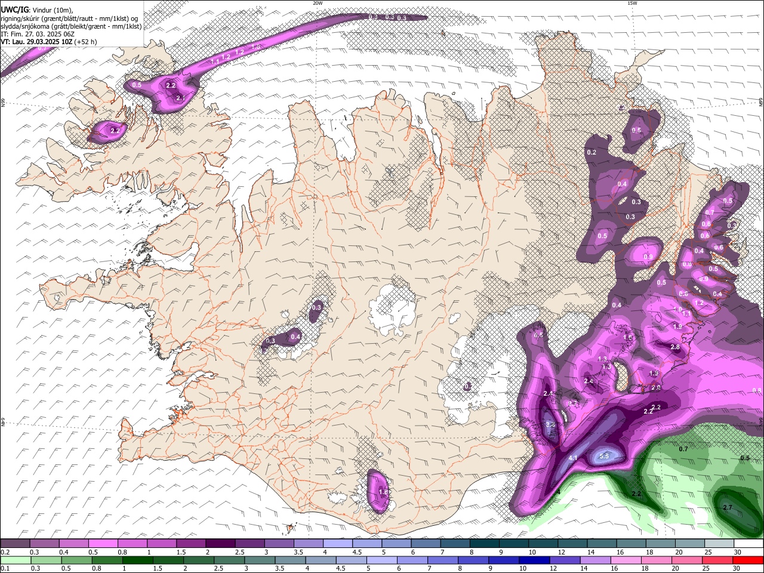
Task: Click the 'IT: Fim. 27. 03. 2025 06Z' line
Action: [x=38, y=34]
